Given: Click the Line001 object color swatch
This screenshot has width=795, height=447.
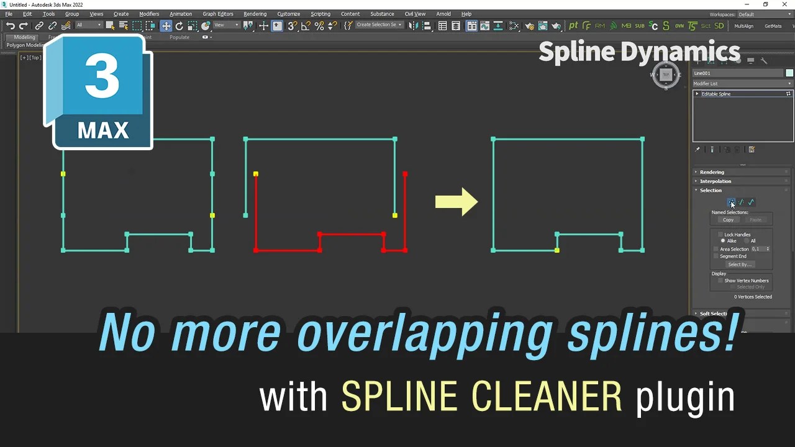Looking at the screenshot, I should click(788, 73).
